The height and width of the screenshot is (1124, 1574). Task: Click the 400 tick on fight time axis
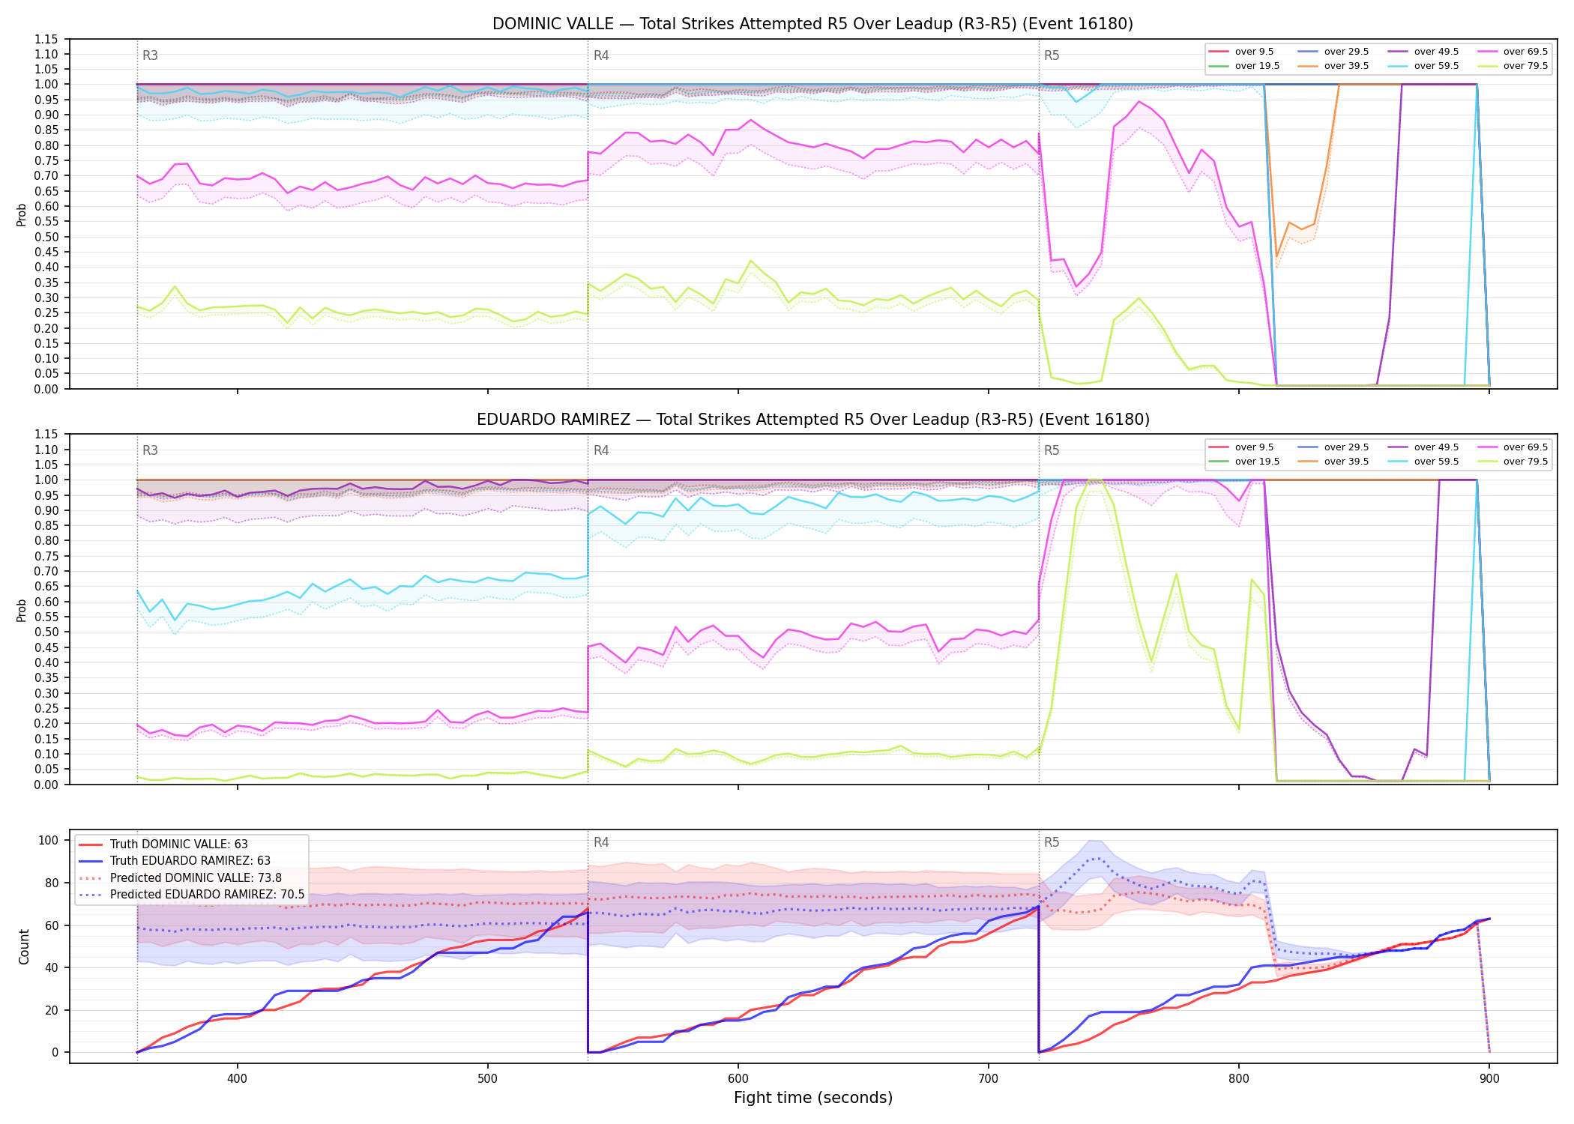click(238, 1079)
